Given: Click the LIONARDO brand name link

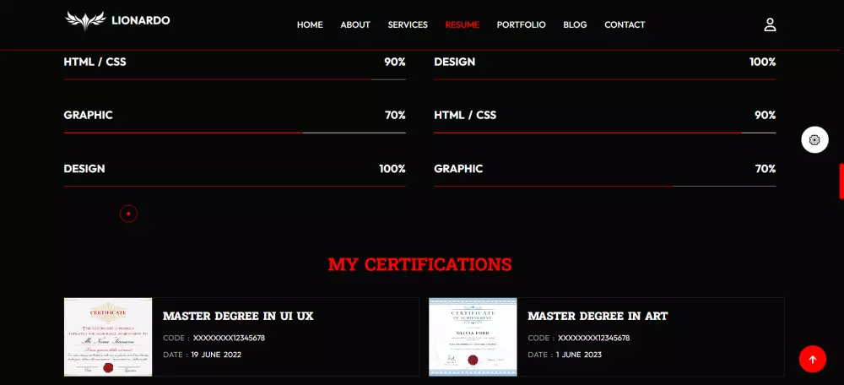Looking at the screenshot, I should [140, 21].
